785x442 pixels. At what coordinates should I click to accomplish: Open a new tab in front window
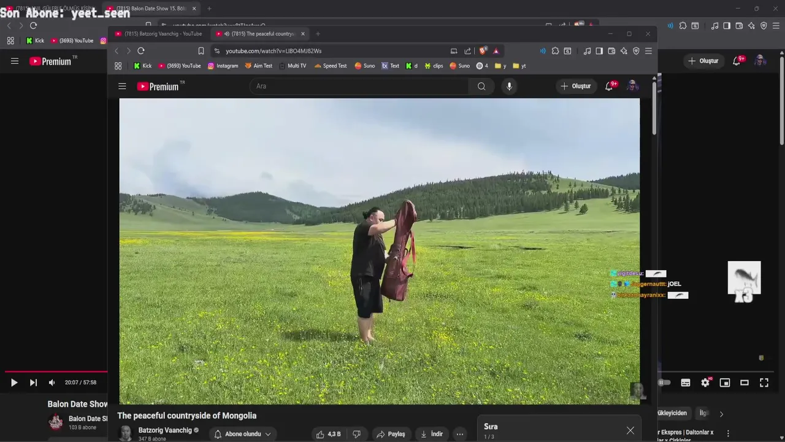tap(318, 34)
